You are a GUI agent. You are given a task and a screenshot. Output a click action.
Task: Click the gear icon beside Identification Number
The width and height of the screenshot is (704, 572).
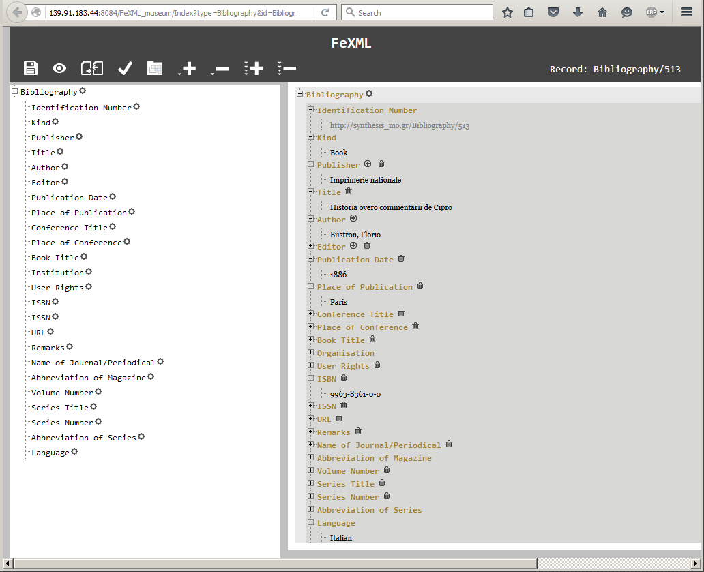pyautogui.click(x=136, y=106)
